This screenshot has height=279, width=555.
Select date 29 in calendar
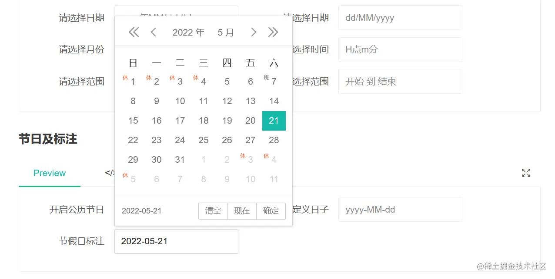tap(133, 160)
